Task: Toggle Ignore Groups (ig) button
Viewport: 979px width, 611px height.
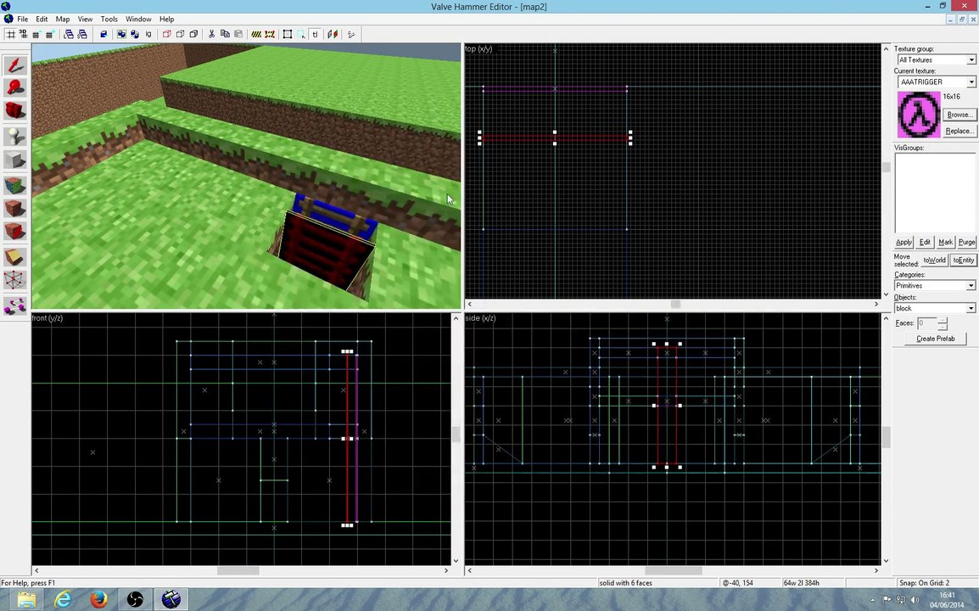Action: coord(148,34)
